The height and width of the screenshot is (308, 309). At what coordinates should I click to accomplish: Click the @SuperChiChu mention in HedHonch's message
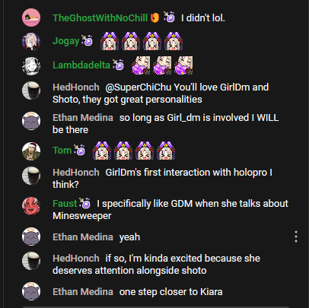click(139, 87)
